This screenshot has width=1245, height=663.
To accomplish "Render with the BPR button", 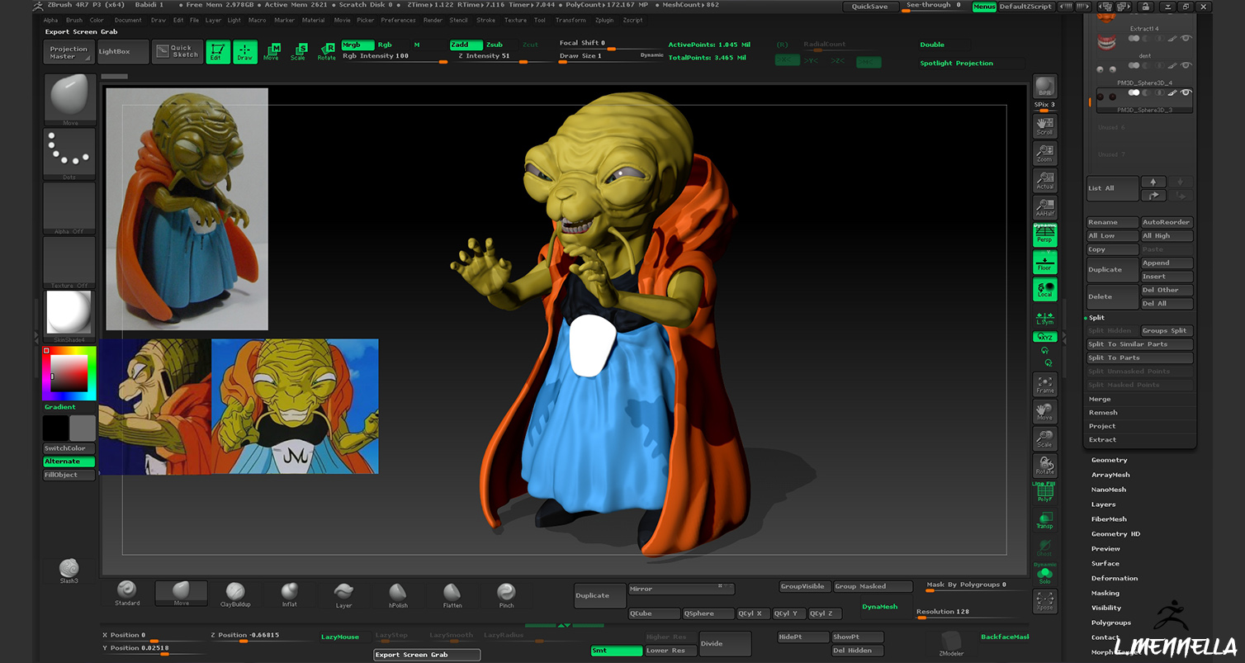I will tap(1045, 88).
